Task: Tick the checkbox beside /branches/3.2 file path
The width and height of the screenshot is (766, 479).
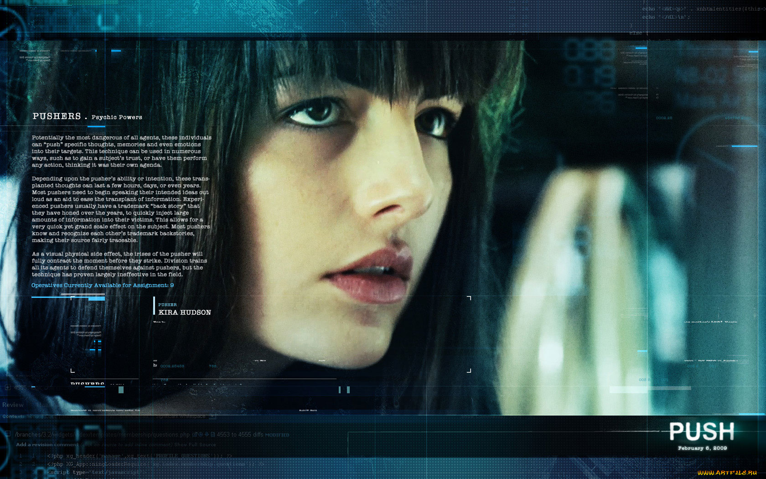Action: (8, 434)
